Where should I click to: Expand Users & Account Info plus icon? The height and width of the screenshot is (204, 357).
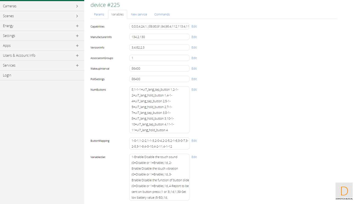click(77, 55)
